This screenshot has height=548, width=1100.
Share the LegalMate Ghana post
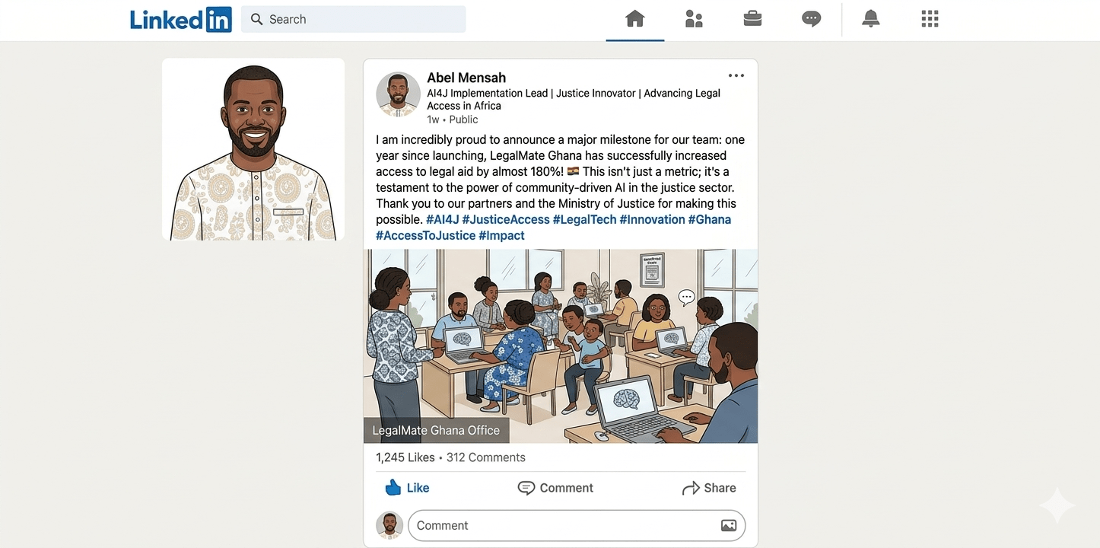[x=709, y=488]
